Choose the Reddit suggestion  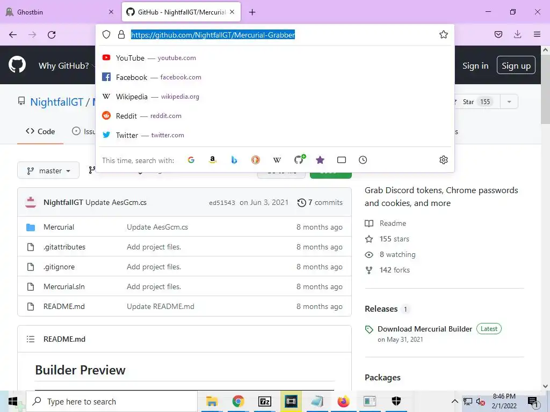click(x=275, y=116)
